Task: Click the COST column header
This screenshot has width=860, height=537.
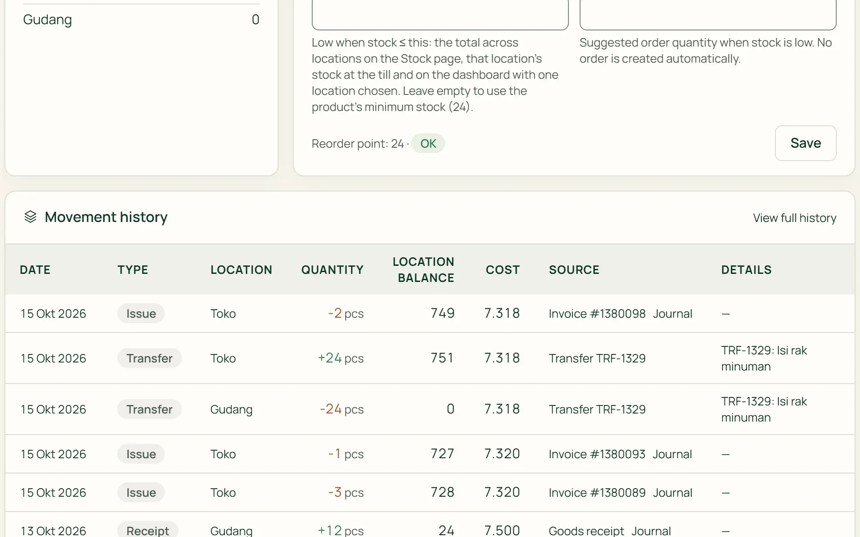Action: [503, 270]
